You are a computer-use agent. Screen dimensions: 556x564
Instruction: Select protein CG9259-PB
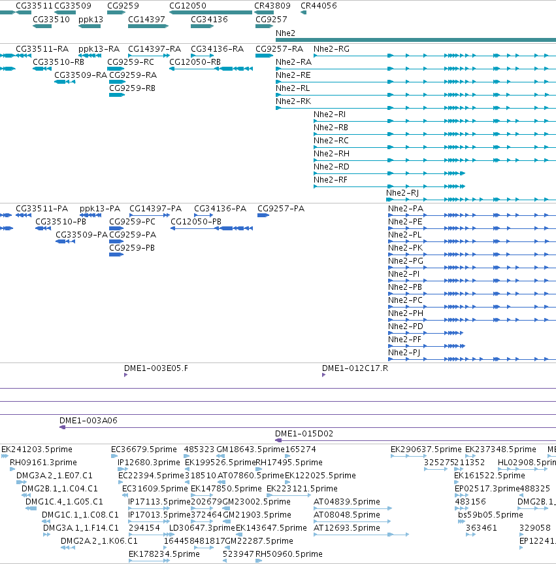pos(132,248)
